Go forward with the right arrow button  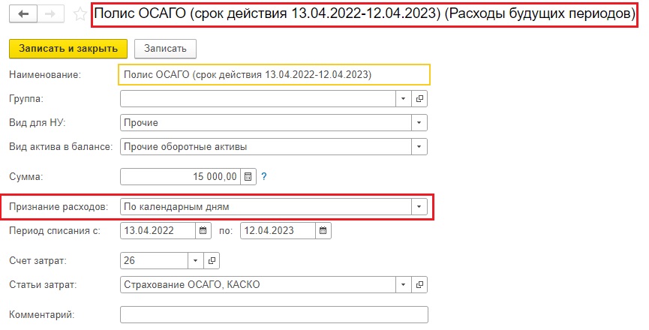(x=50, y=14)
